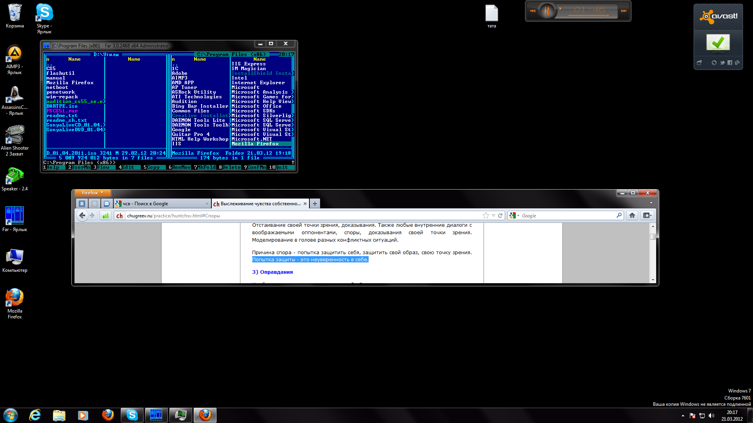Reload the current page
The image size is (753, 423).
tap(500, 215)
